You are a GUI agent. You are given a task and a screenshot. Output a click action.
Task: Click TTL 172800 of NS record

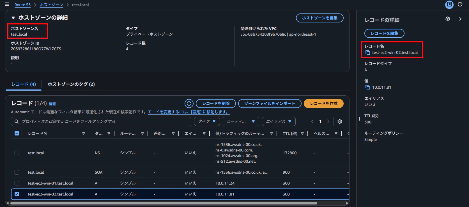click(x=289, y=153)
